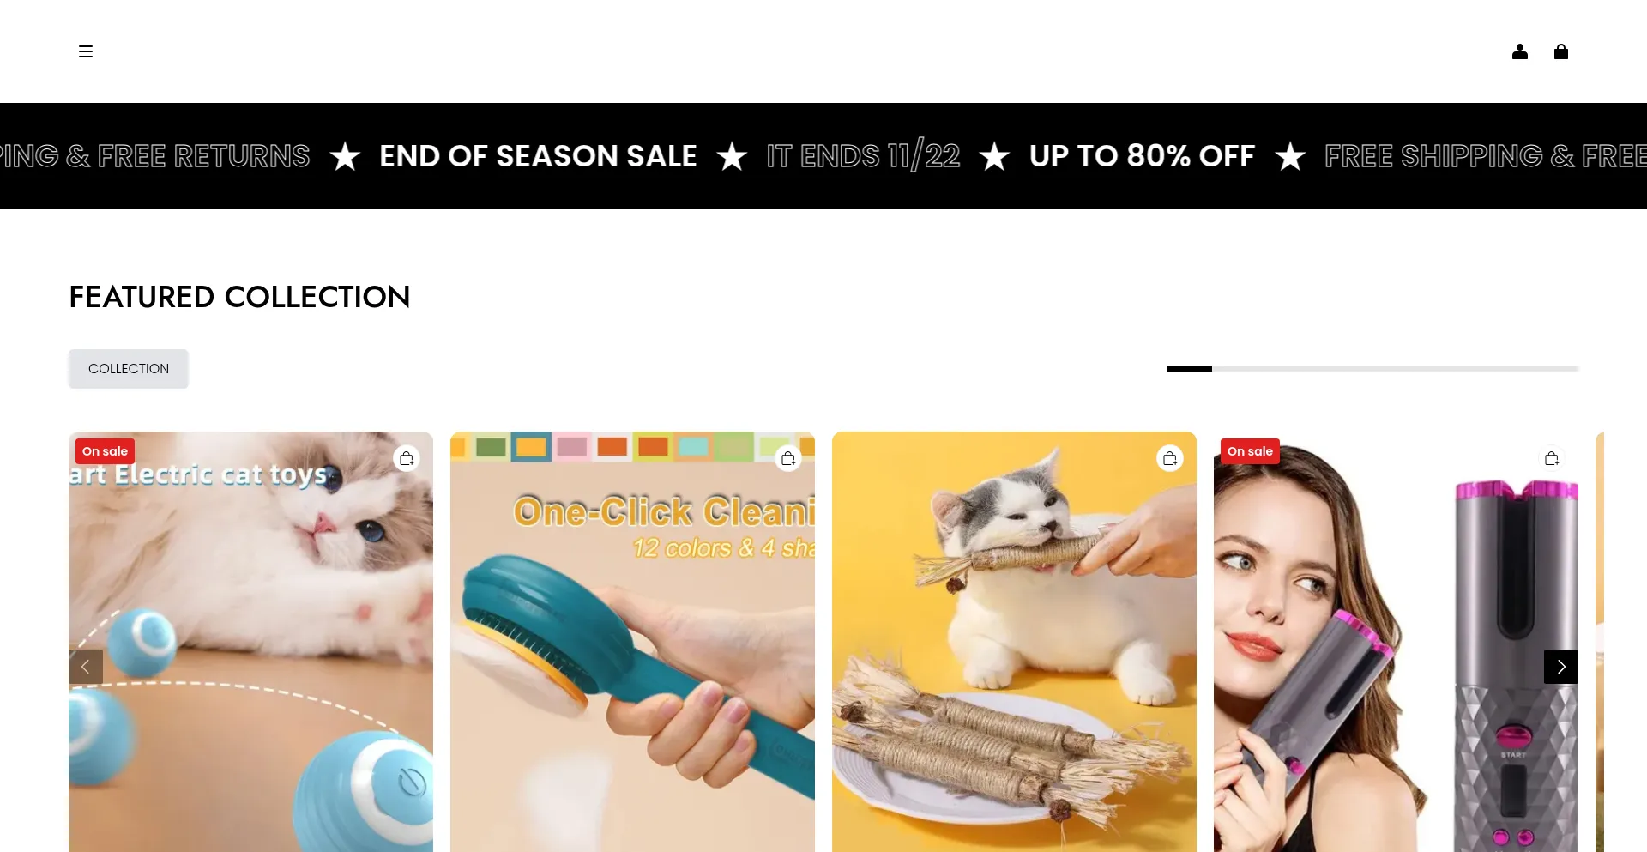The width and height of the screenshot is (1647, 852).
Task: Click the On sale badge on cat toy
Action: 105,451
